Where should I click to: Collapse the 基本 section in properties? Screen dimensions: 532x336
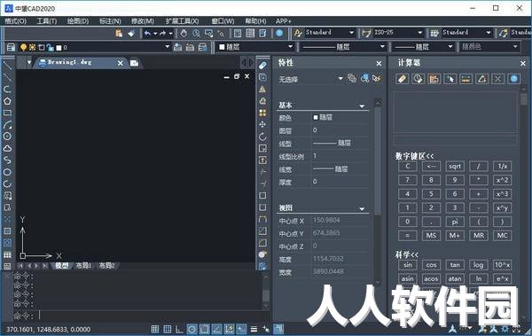[362, 105]
